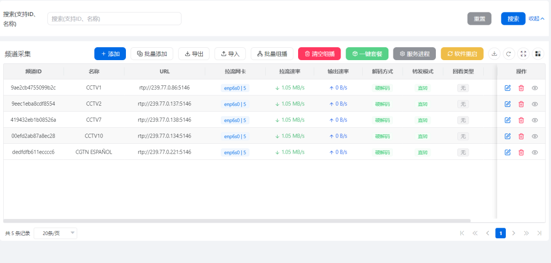
Task: Focus the ID or name search field
Action: pyautogui.click(x=114, y=19)
